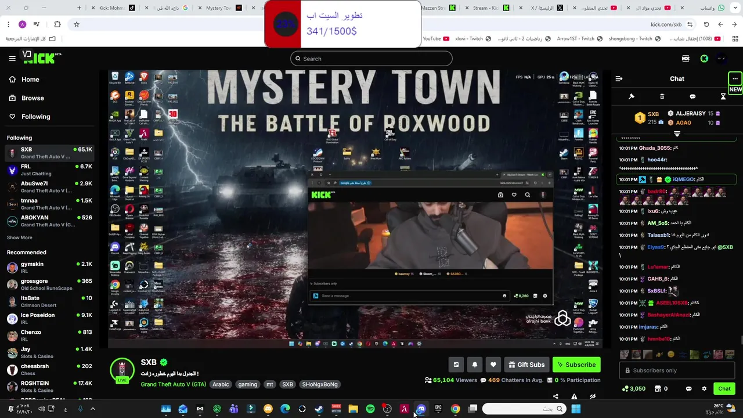The width and height of the screenshot is (743, 418).
Task: Click the emote shortcut row smiley emote
Action: (x=671, y=355)
